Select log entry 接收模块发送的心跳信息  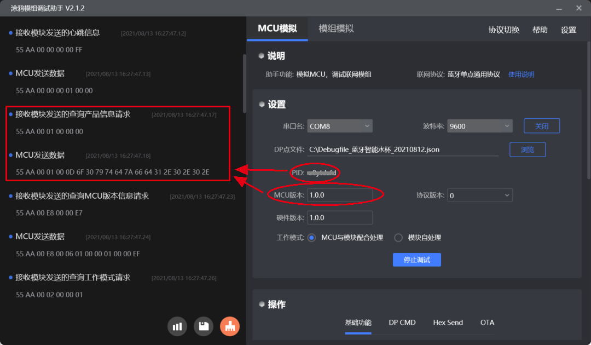tap(57, 33)
